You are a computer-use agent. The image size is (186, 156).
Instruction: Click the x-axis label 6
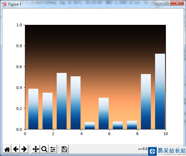pyautogui.click(x=109, y=134)
